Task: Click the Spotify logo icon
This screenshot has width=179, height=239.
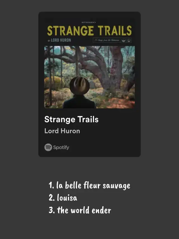Action: (x=48, y=147)
